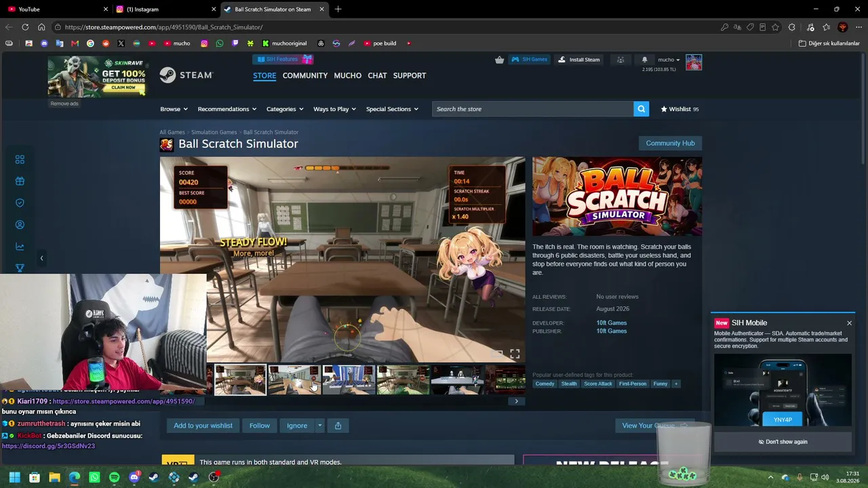Expand the Categories dropdown
The height and width of the screenshot is (488, 868).
tap(285, 109)
